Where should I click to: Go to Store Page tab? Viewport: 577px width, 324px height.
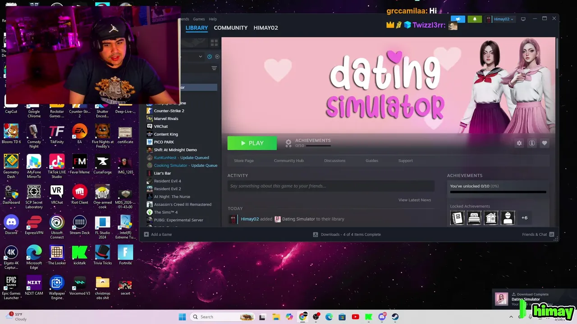(x=244, y=161)
